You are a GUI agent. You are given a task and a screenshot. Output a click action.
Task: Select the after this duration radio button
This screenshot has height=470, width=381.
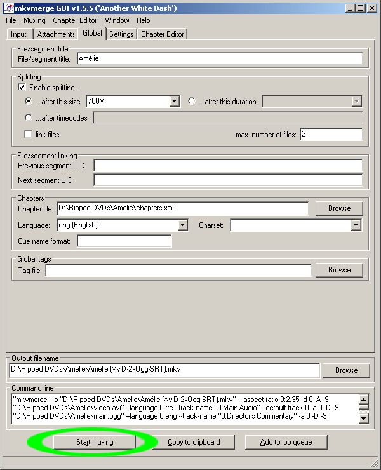(192, 102)
